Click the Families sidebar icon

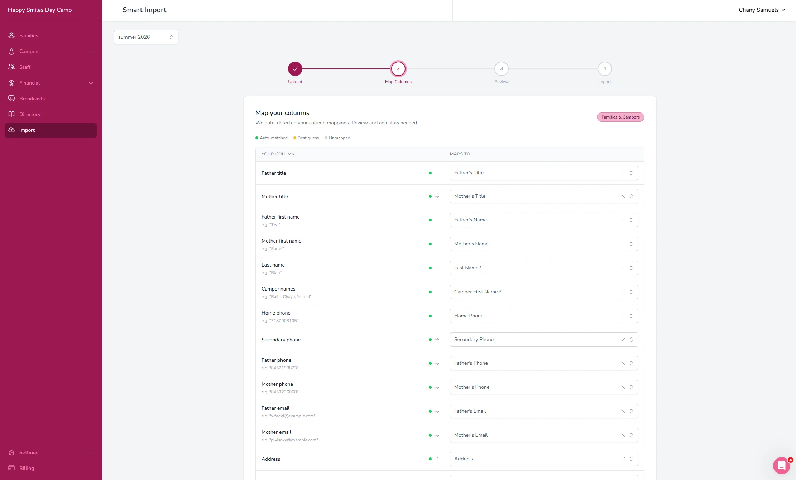pos(11,35)
